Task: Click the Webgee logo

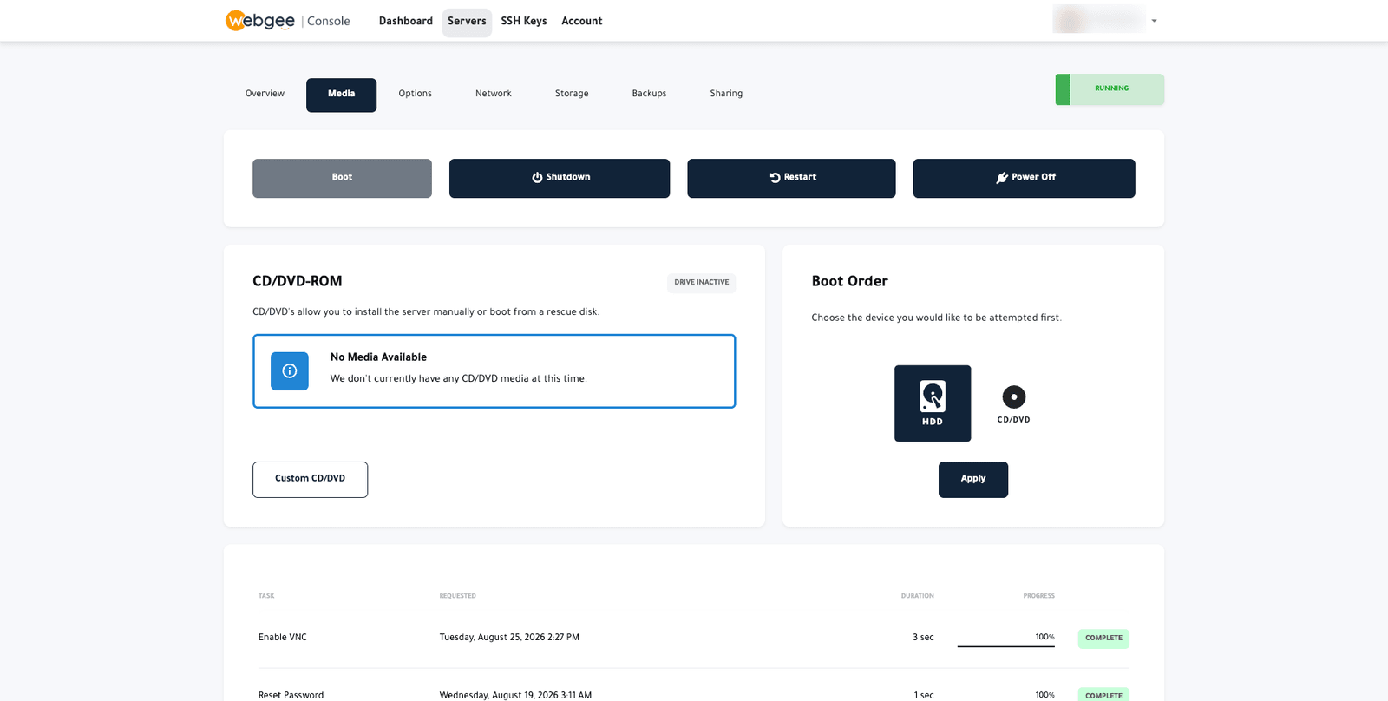Action: [x=260, y=20]
